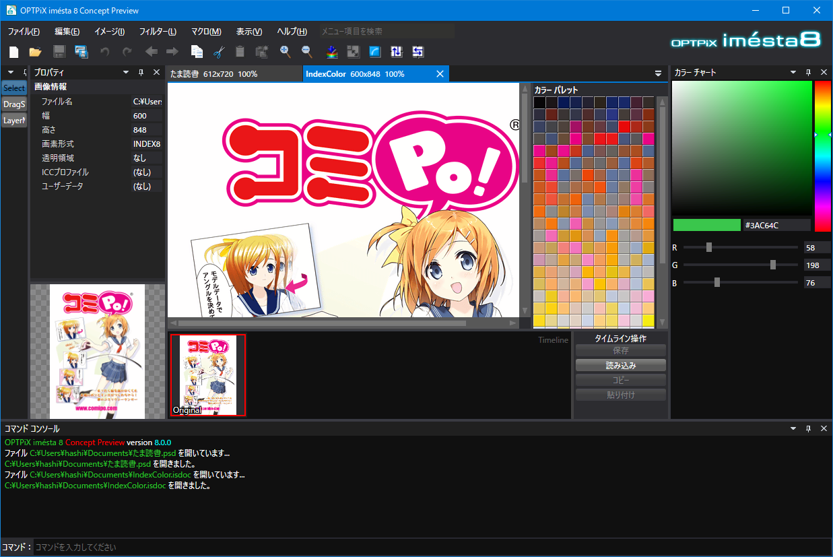Undo the last action
This screenshot has height=557, width=833.
pyautogui.click(x=104, y=52)
